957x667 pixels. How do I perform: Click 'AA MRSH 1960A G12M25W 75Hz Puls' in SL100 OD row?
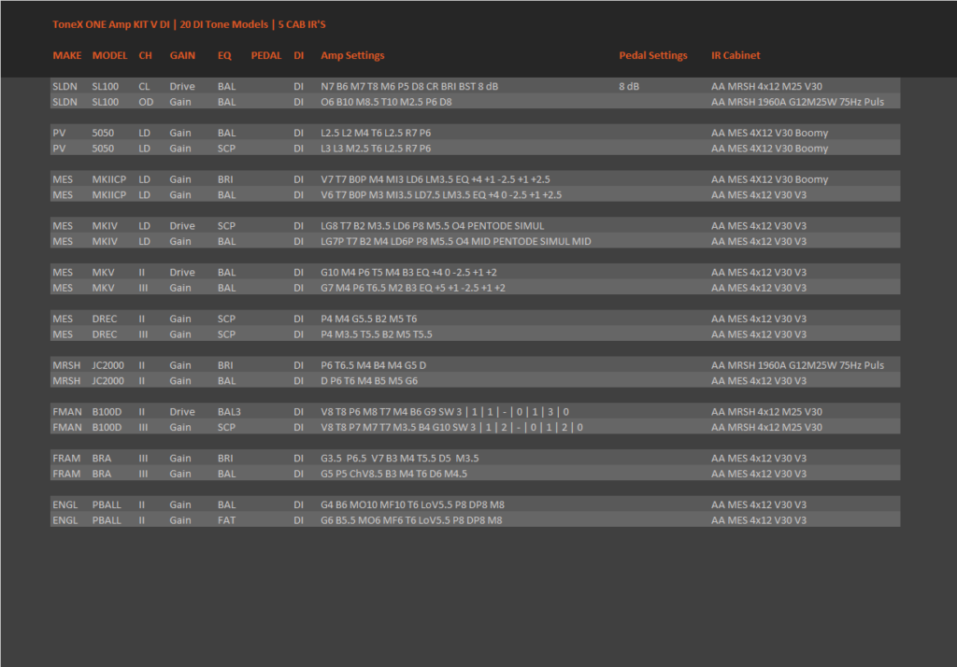(x=798, y=102)
